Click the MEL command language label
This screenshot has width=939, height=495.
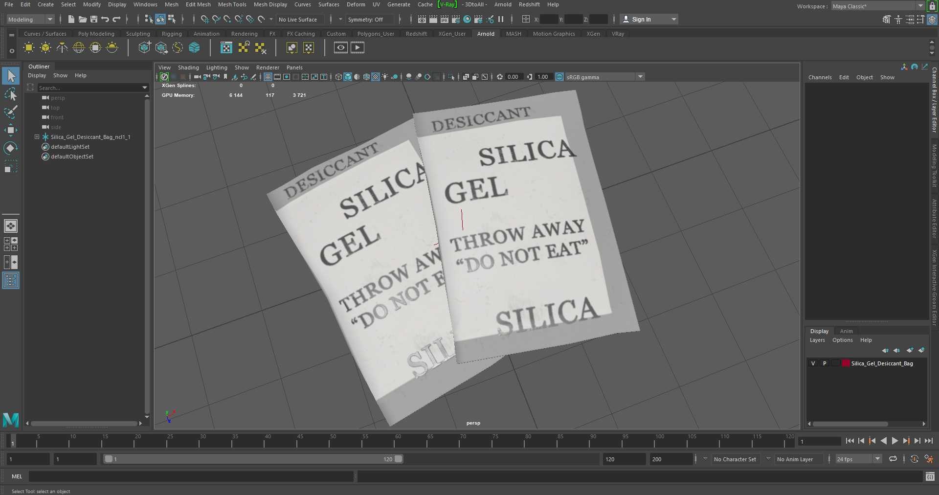click(17, 476)
